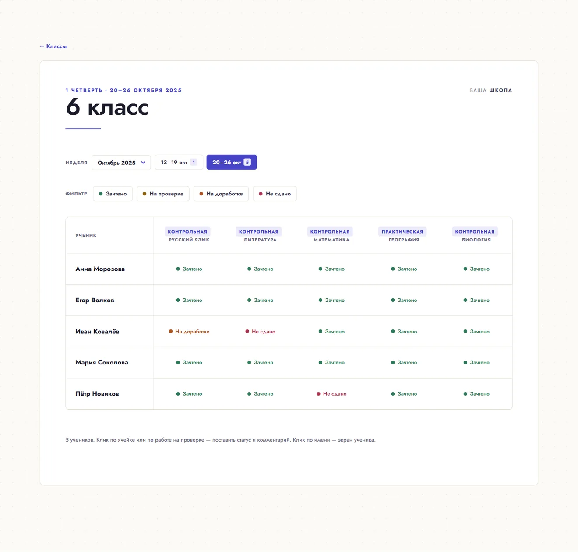578x552 pixels.
Task: Open student Пётр Новиков's page
Action: pyautogui.click(x=97, y=394)
